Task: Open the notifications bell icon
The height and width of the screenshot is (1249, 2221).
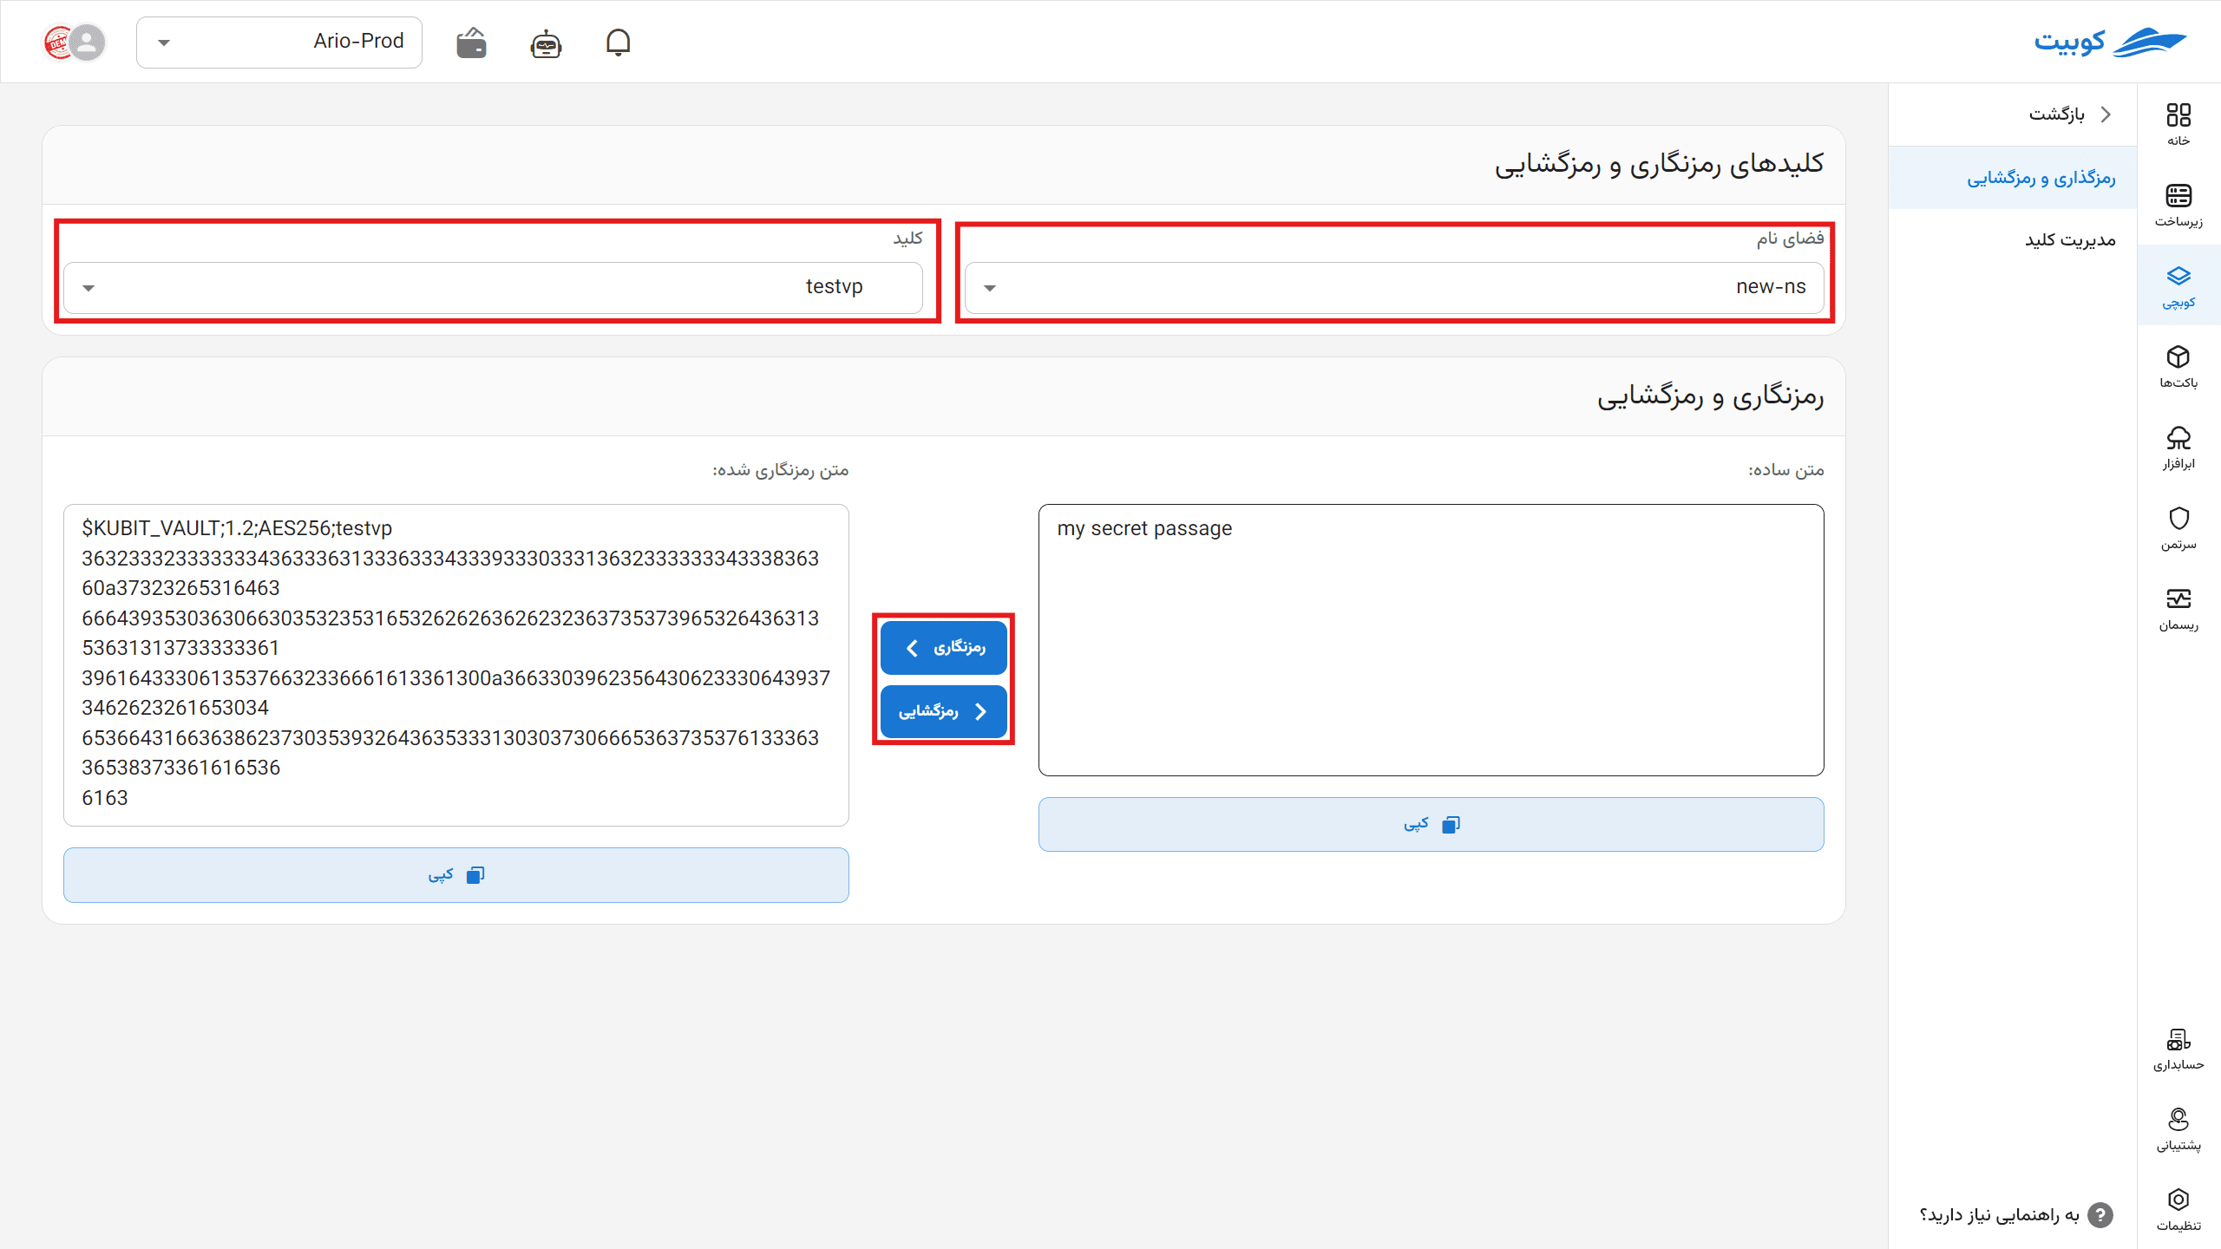Action: coord(618,42)
